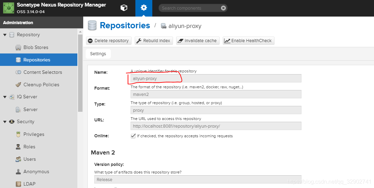
Task: Click the Type field proxy
Action: coord(216,110)
